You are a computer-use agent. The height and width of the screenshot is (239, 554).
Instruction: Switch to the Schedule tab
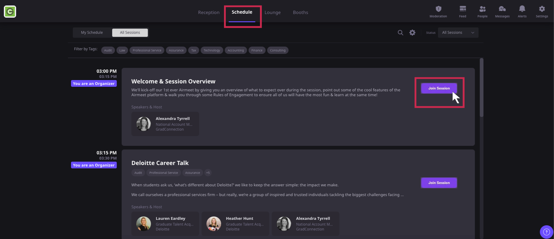pos(242,12)
